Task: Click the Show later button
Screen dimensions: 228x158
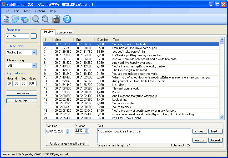Action: point(22,101)
